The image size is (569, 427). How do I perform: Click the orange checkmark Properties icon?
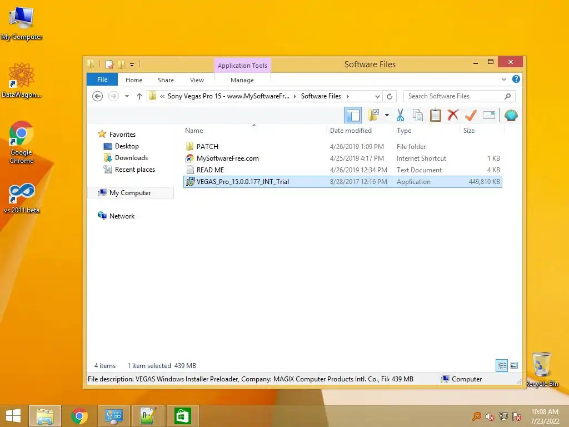pyautogui.click(x=471, y=115)
